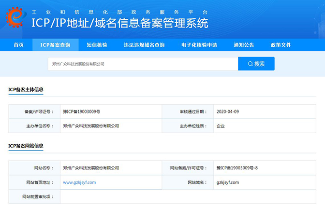The width and height of the screenshot is (325, 208).
Task: Focus the company name search field
Action: (x=143, y=64)
